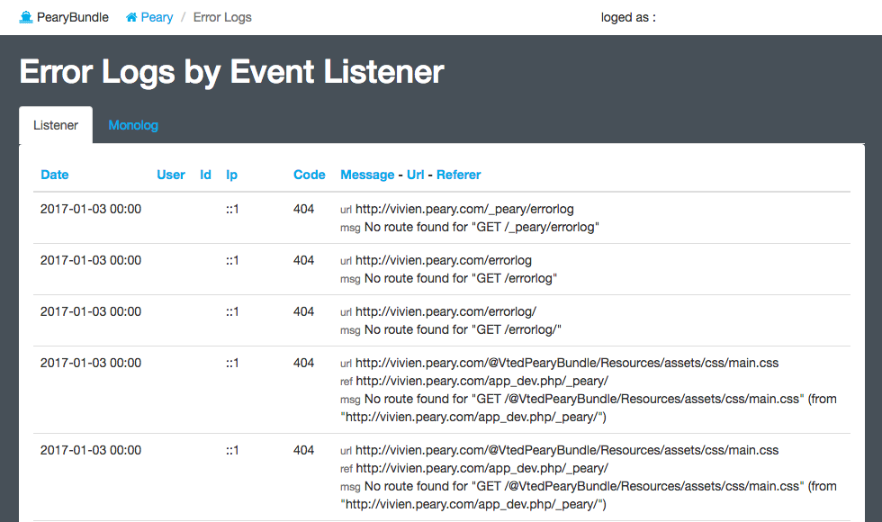The image size is (882, 522).
Task: Open the Monolog tab
Action: click(133, 125)
